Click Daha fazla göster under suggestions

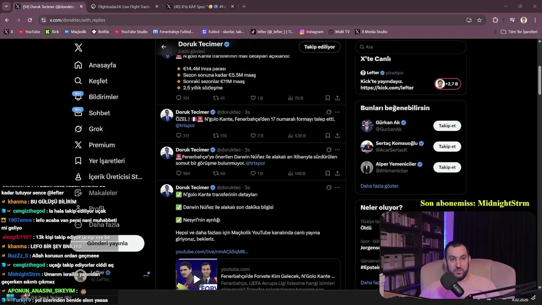tap(379, 186)
